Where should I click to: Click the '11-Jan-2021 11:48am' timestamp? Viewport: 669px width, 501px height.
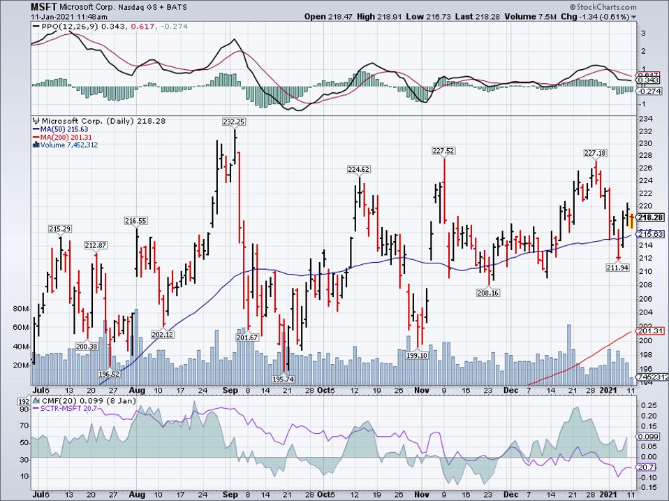click(69, 17)
